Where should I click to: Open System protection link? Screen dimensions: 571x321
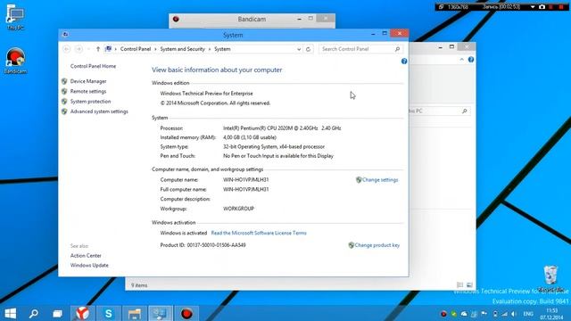(x=90, y=102)
